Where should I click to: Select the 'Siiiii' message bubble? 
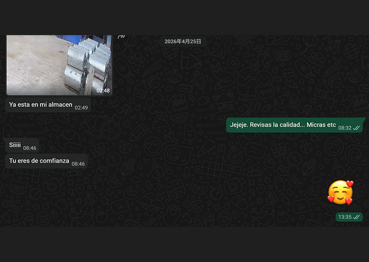22,145
